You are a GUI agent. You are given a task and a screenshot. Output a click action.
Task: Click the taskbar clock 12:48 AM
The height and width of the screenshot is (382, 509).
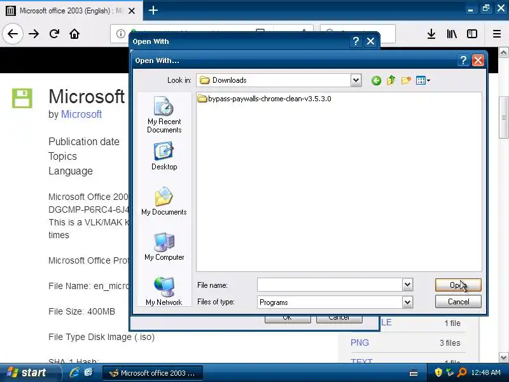(x=485, y=372)
